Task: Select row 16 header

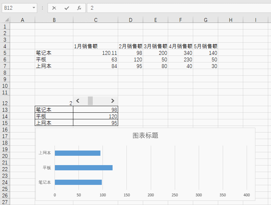Action: pos(5,129)
